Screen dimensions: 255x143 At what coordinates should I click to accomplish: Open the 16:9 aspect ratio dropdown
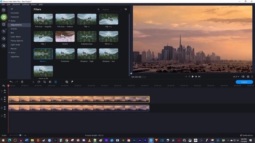coord(236,77)
